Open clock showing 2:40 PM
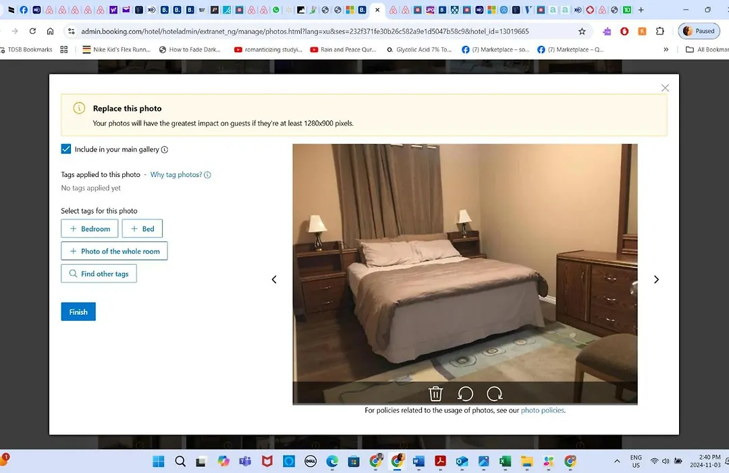This screenshot has height=473, width=729. tap(706, 461)
